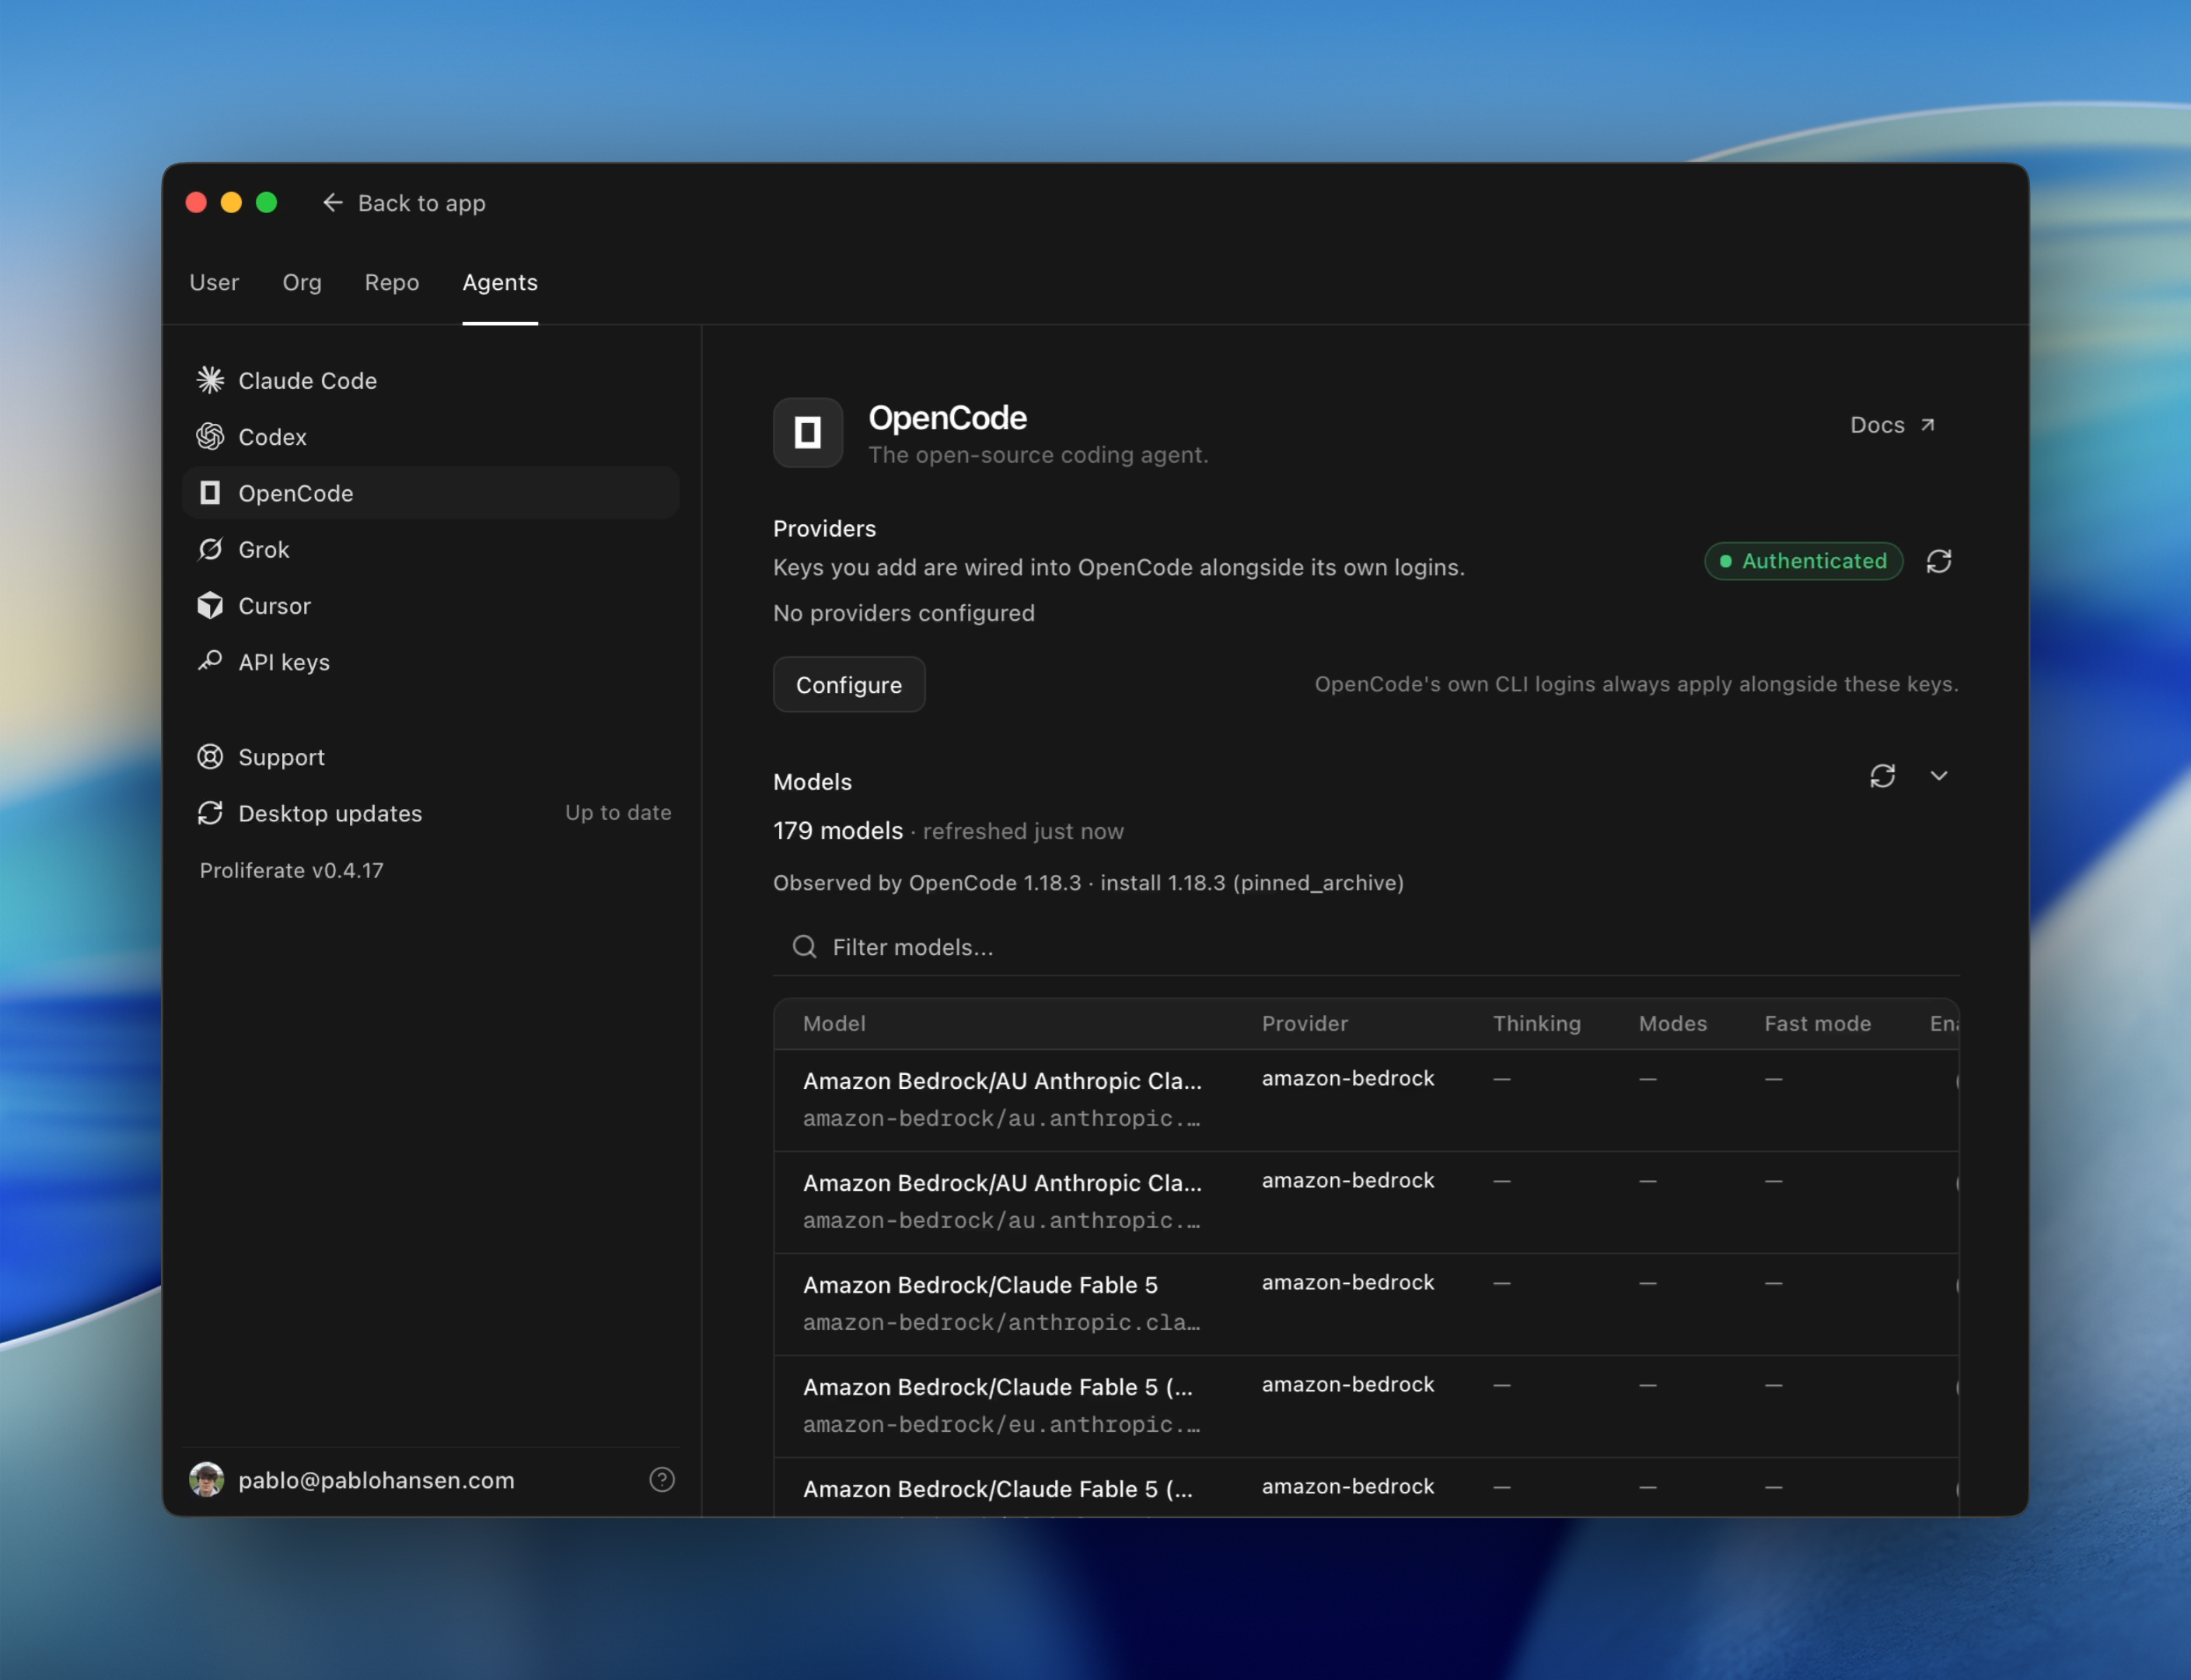Click the Provider column header
This screenshot has width=2191, height=1680.
(1305, 1023)
